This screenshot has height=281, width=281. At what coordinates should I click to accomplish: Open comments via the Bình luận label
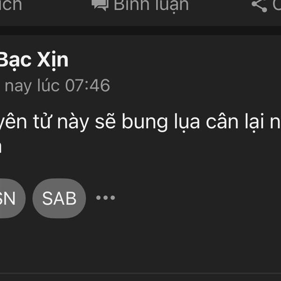coord(151,6)
